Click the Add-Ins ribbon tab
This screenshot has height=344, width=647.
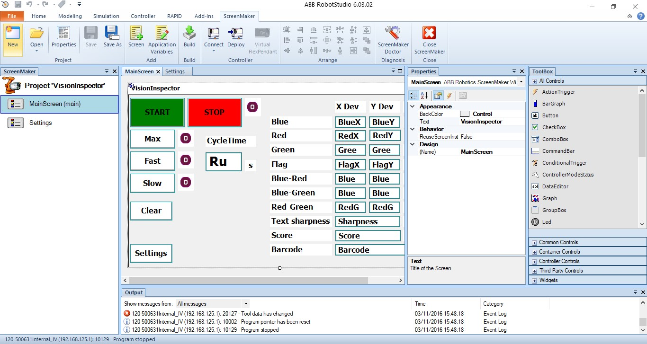pos(204,16)
